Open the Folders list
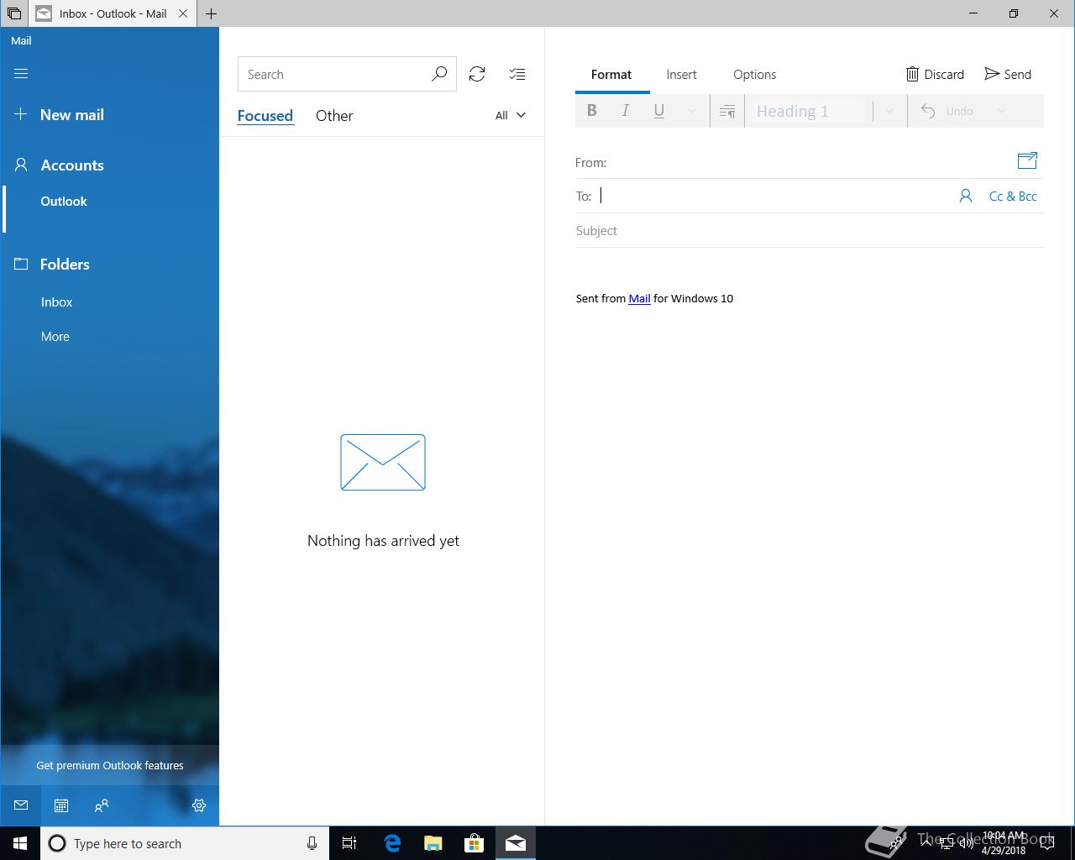Viewport: 1075px width, 860px height. [52, 265]
